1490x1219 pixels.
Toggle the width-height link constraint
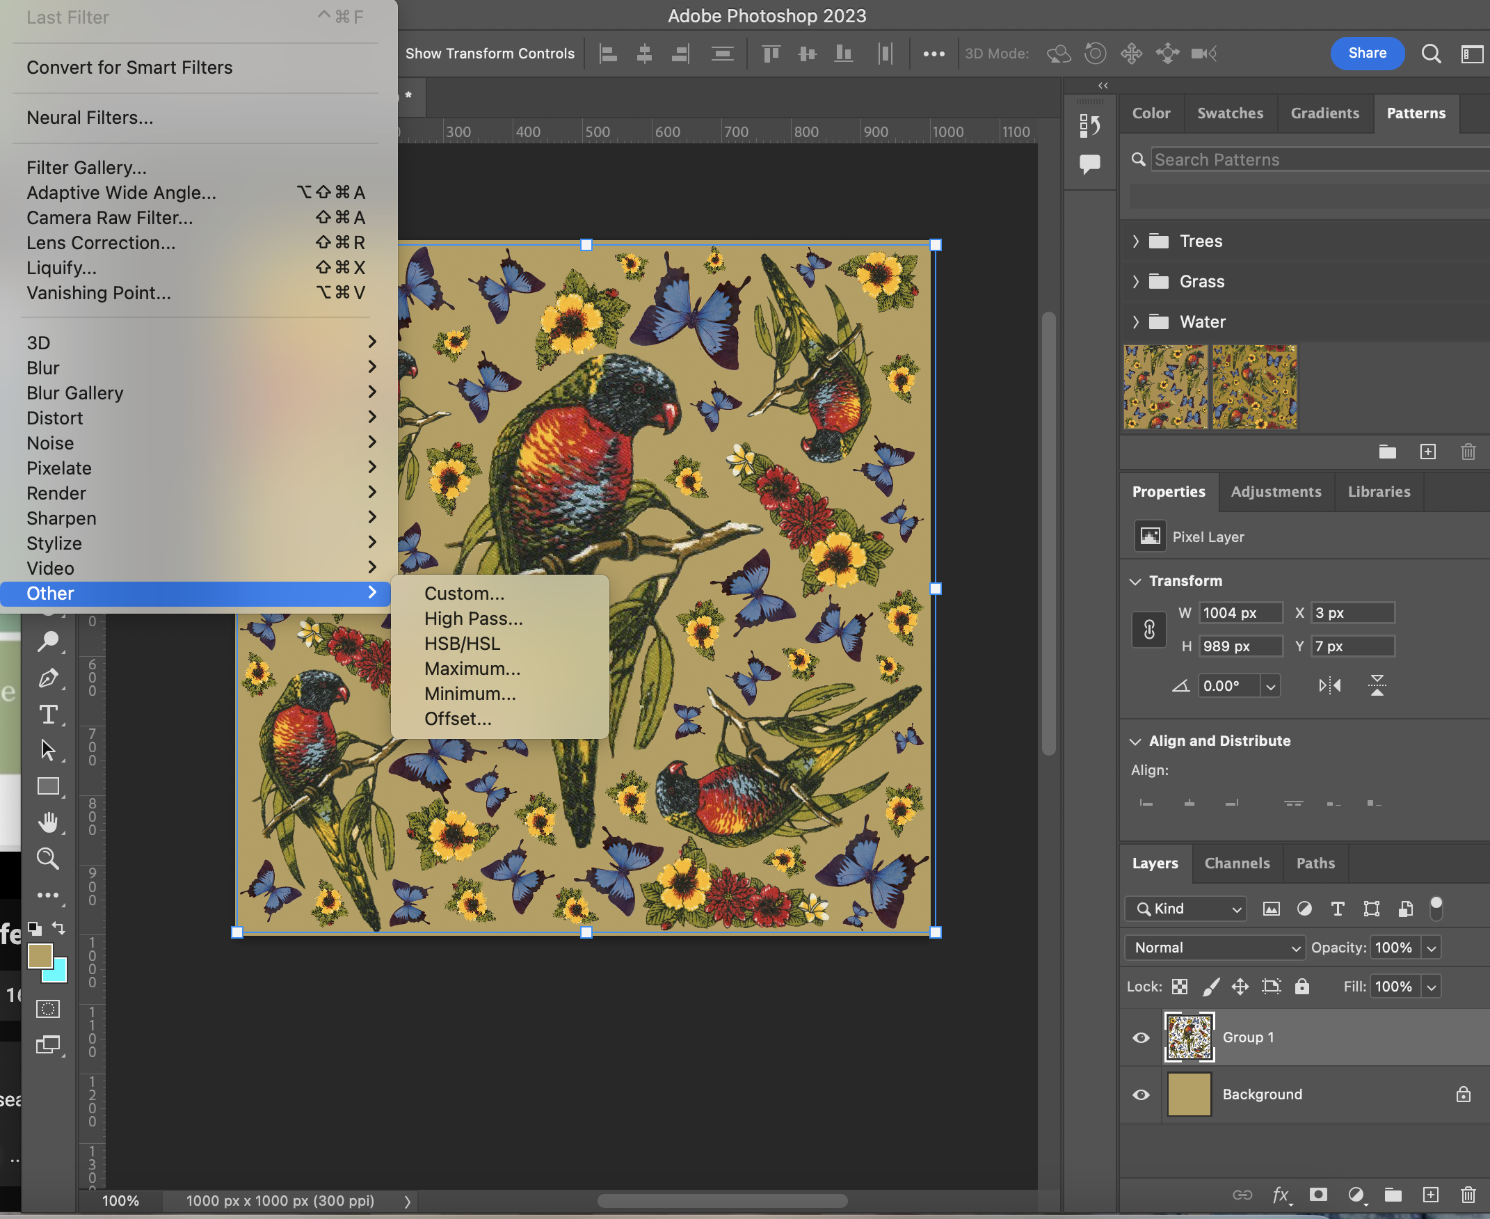[x=1149, y=629]
